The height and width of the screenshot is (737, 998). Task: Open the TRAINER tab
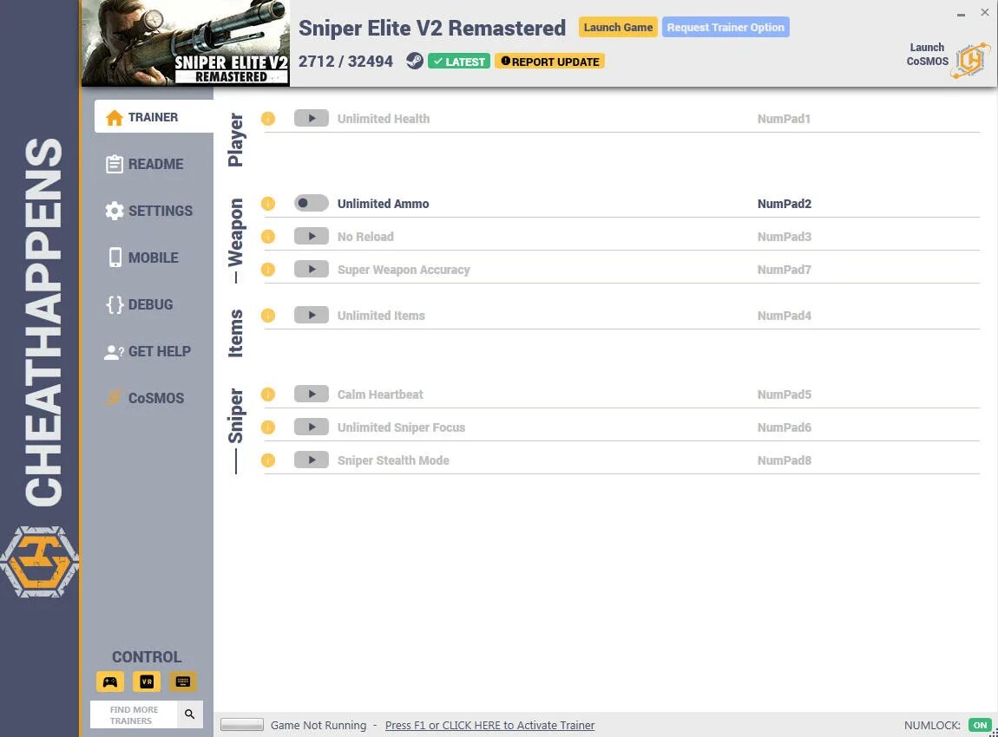(154, 116)
